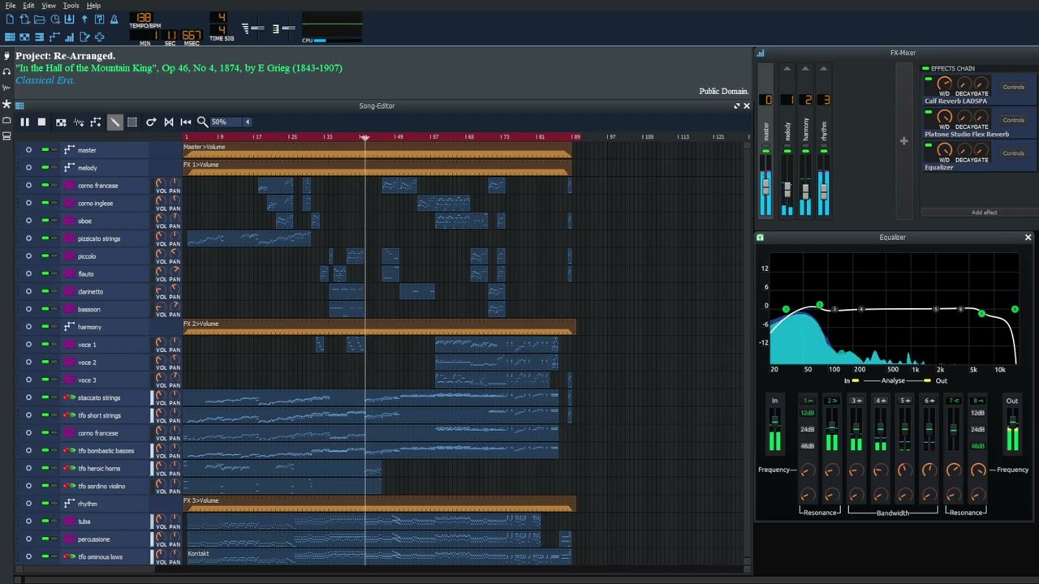Mute the oboe track

pos(45,221)
